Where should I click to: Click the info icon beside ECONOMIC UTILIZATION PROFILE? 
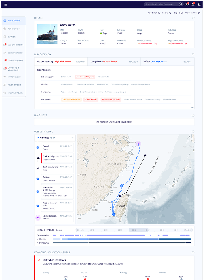(x=193, y=252)
